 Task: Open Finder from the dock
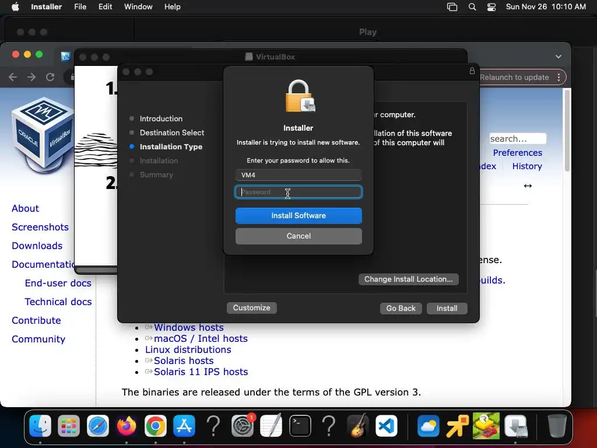[40, 425]
